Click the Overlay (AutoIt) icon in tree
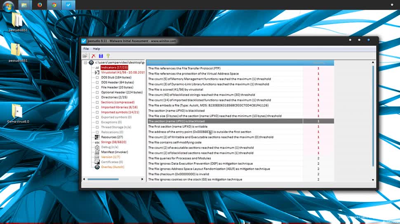This screenshot has height=224, width=400. [97, 167]
